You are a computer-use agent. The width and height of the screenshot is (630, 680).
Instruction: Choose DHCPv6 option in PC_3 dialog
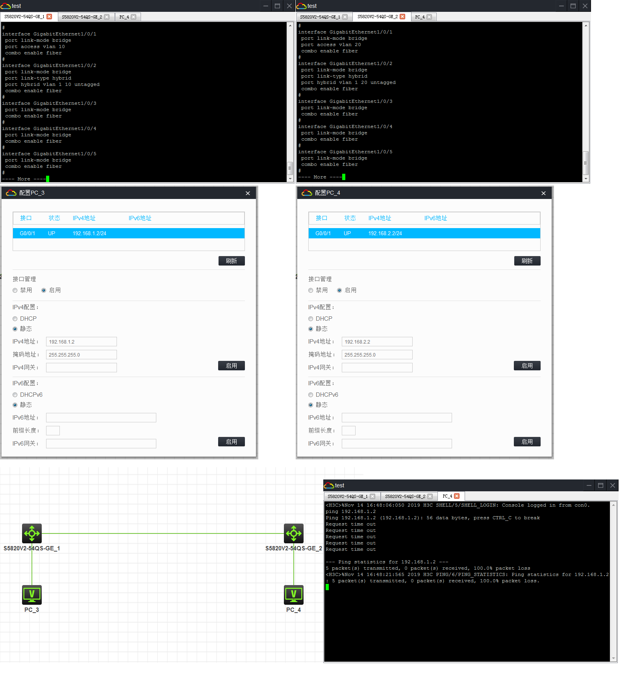pos(15,395)
